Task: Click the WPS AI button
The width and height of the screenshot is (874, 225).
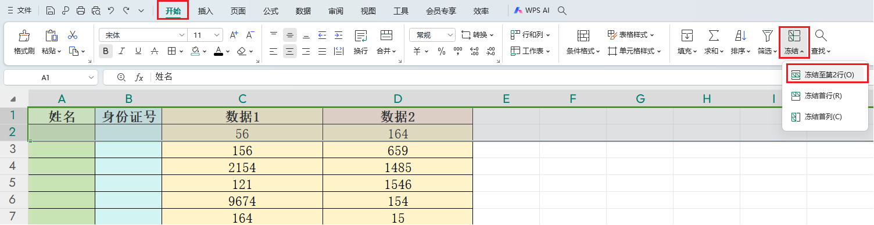Action: [532, 11]
